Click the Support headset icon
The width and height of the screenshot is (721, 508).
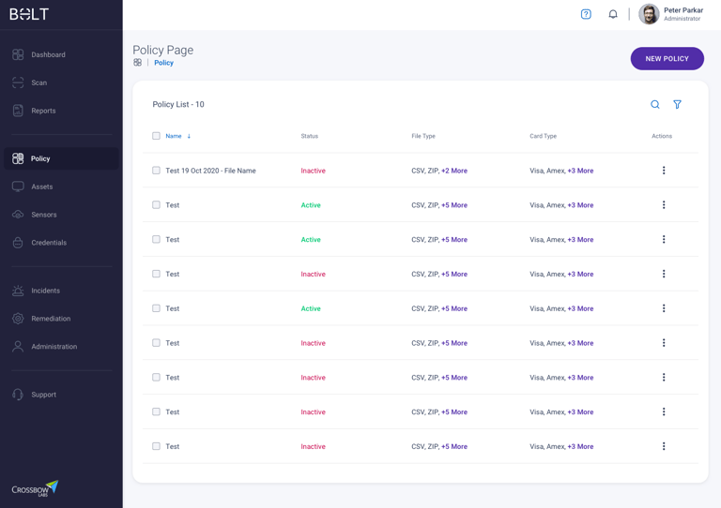[18, 395]
